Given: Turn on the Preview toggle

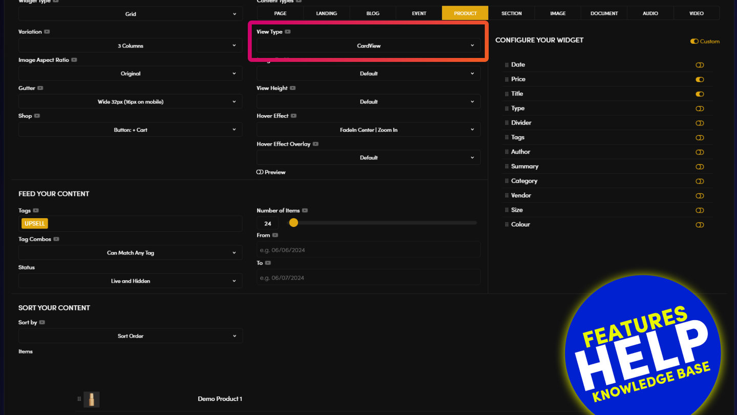Looking at the screenshot, I should [x=260, y=172].
